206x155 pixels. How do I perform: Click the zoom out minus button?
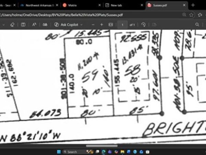[x=93, y=25]
